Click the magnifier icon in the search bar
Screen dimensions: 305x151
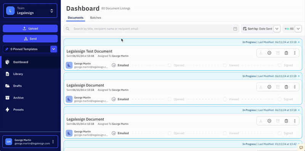[67, 29]
